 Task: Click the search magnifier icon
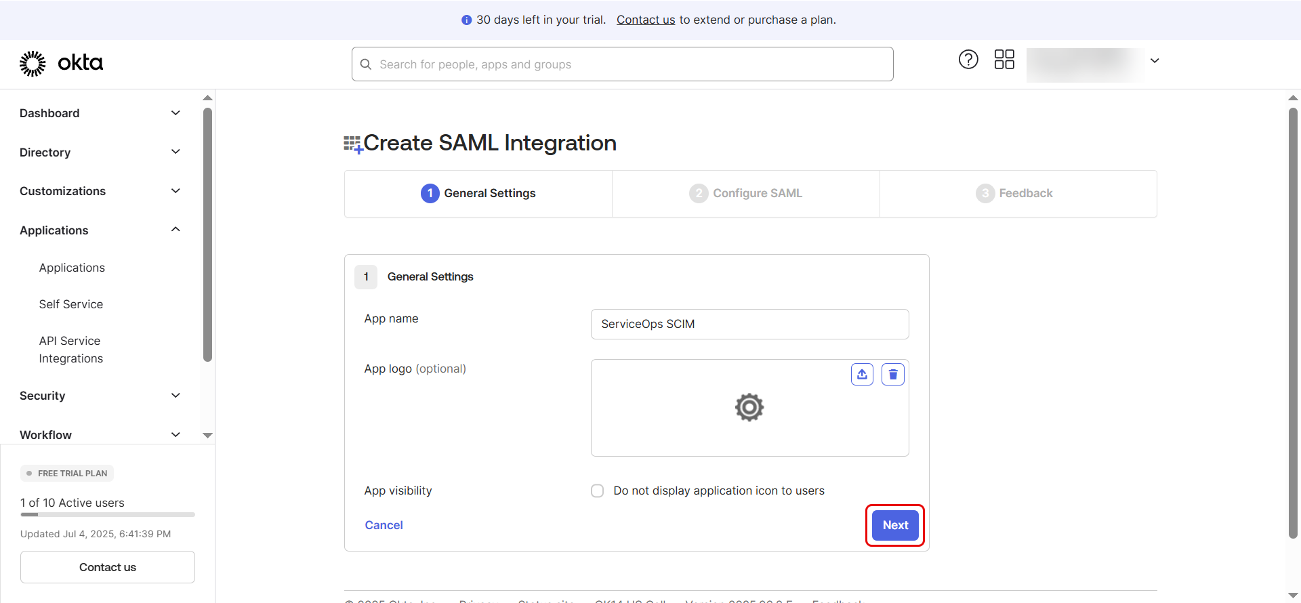[366, 64]
